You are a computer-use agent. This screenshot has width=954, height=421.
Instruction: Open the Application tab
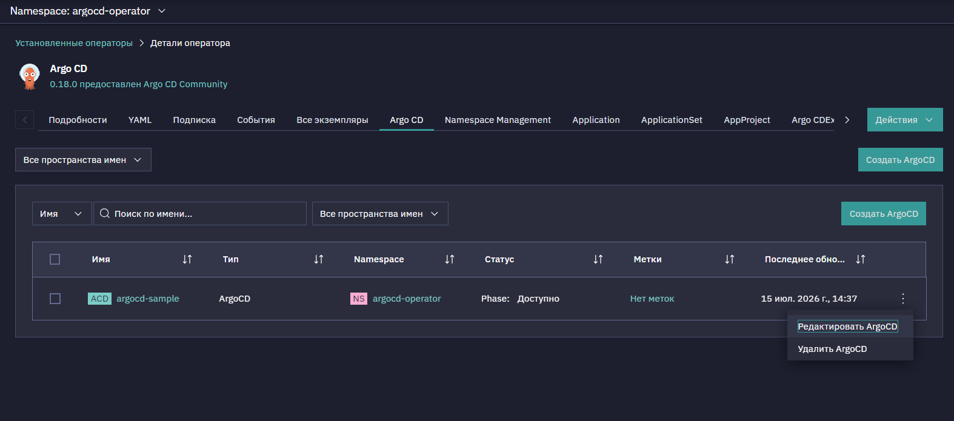click(x=596, y=120)
